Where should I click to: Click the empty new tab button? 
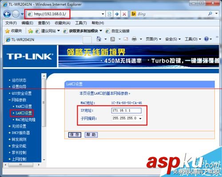click(87, 39)
